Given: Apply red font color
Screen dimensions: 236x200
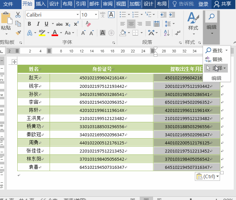Looking at the screenshot, I should pyautogui.click(x=55, y=33).
